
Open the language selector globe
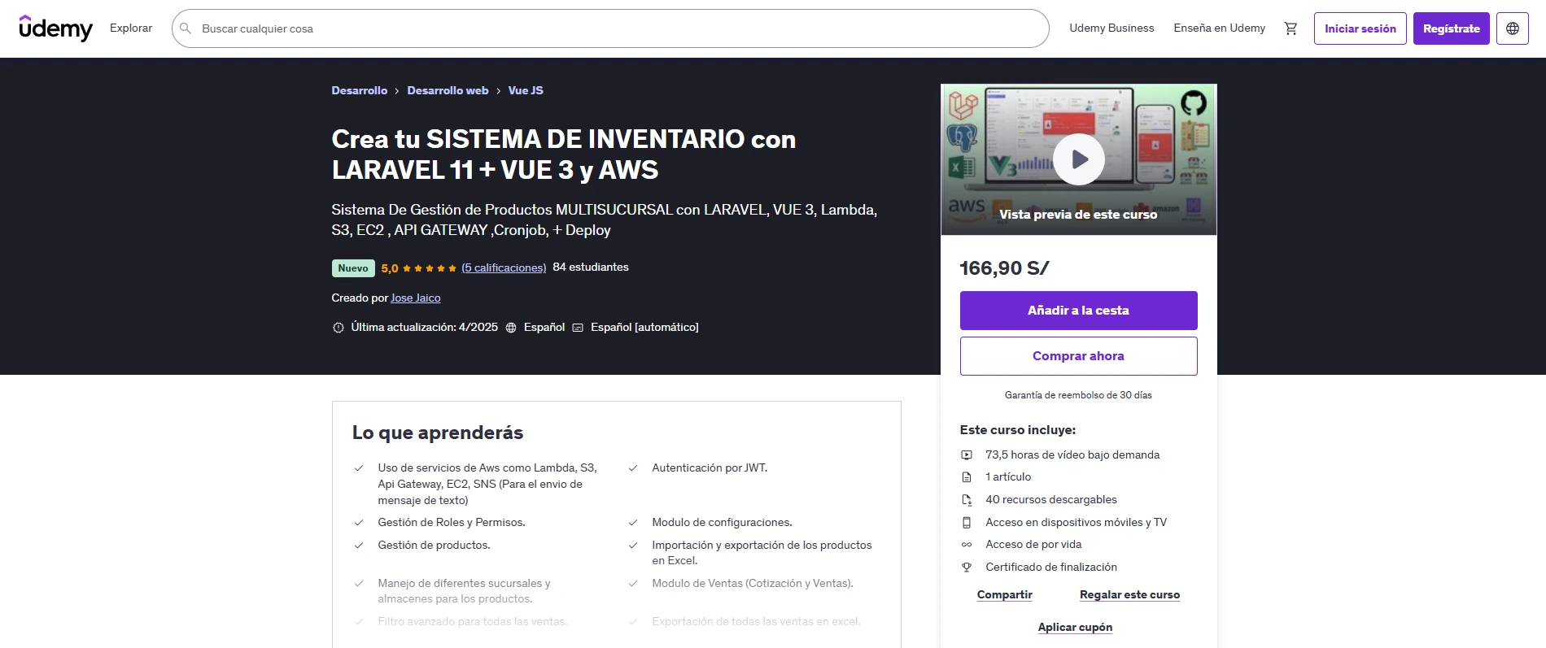pos(1512,28)
